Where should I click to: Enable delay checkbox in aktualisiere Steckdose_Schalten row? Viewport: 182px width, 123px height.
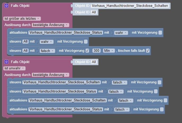[x=166, y=100]
